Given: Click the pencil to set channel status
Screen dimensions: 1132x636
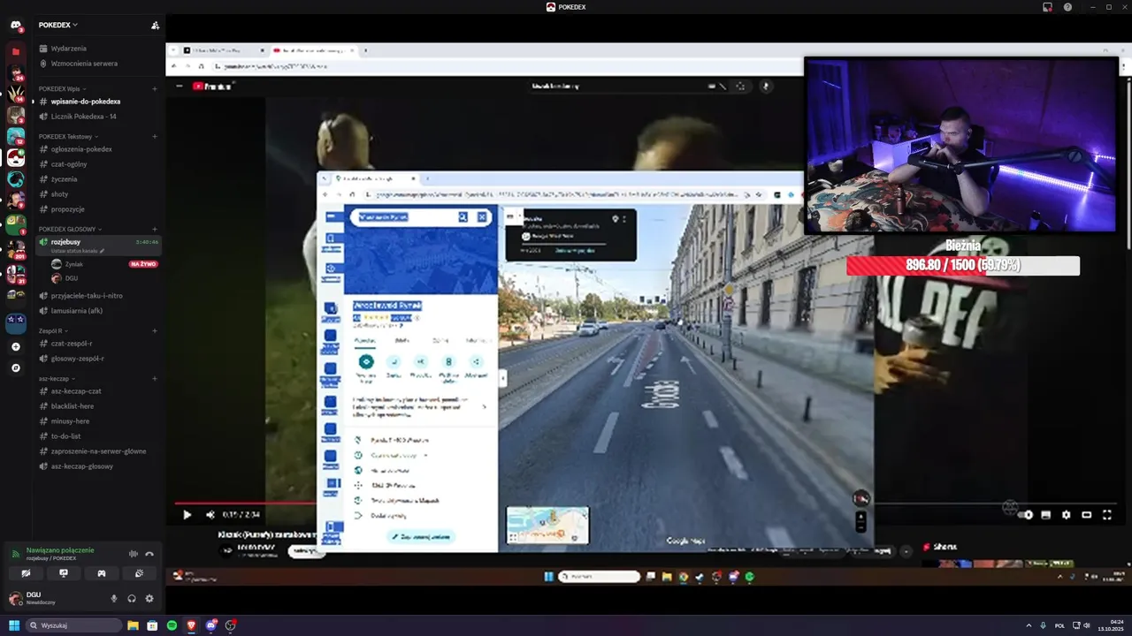Looking at the screenshot, I should point(103,251).
